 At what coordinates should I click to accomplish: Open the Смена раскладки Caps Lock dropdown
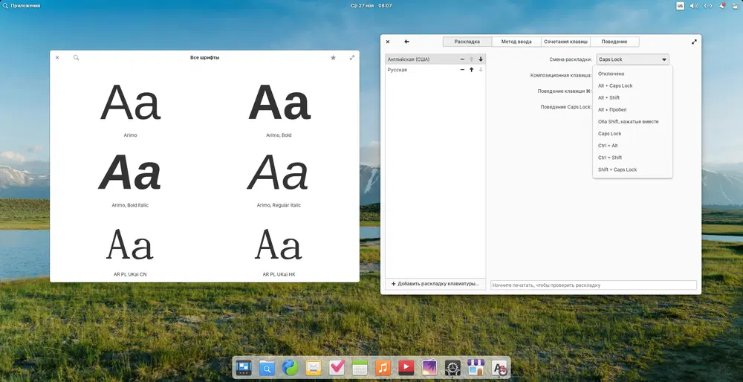632,59
